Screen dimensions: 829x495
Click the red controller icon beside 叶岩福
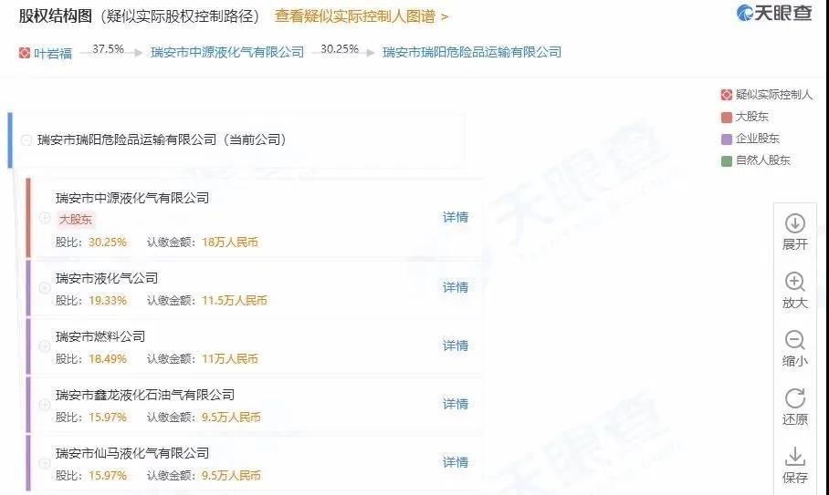pos(25,53)
